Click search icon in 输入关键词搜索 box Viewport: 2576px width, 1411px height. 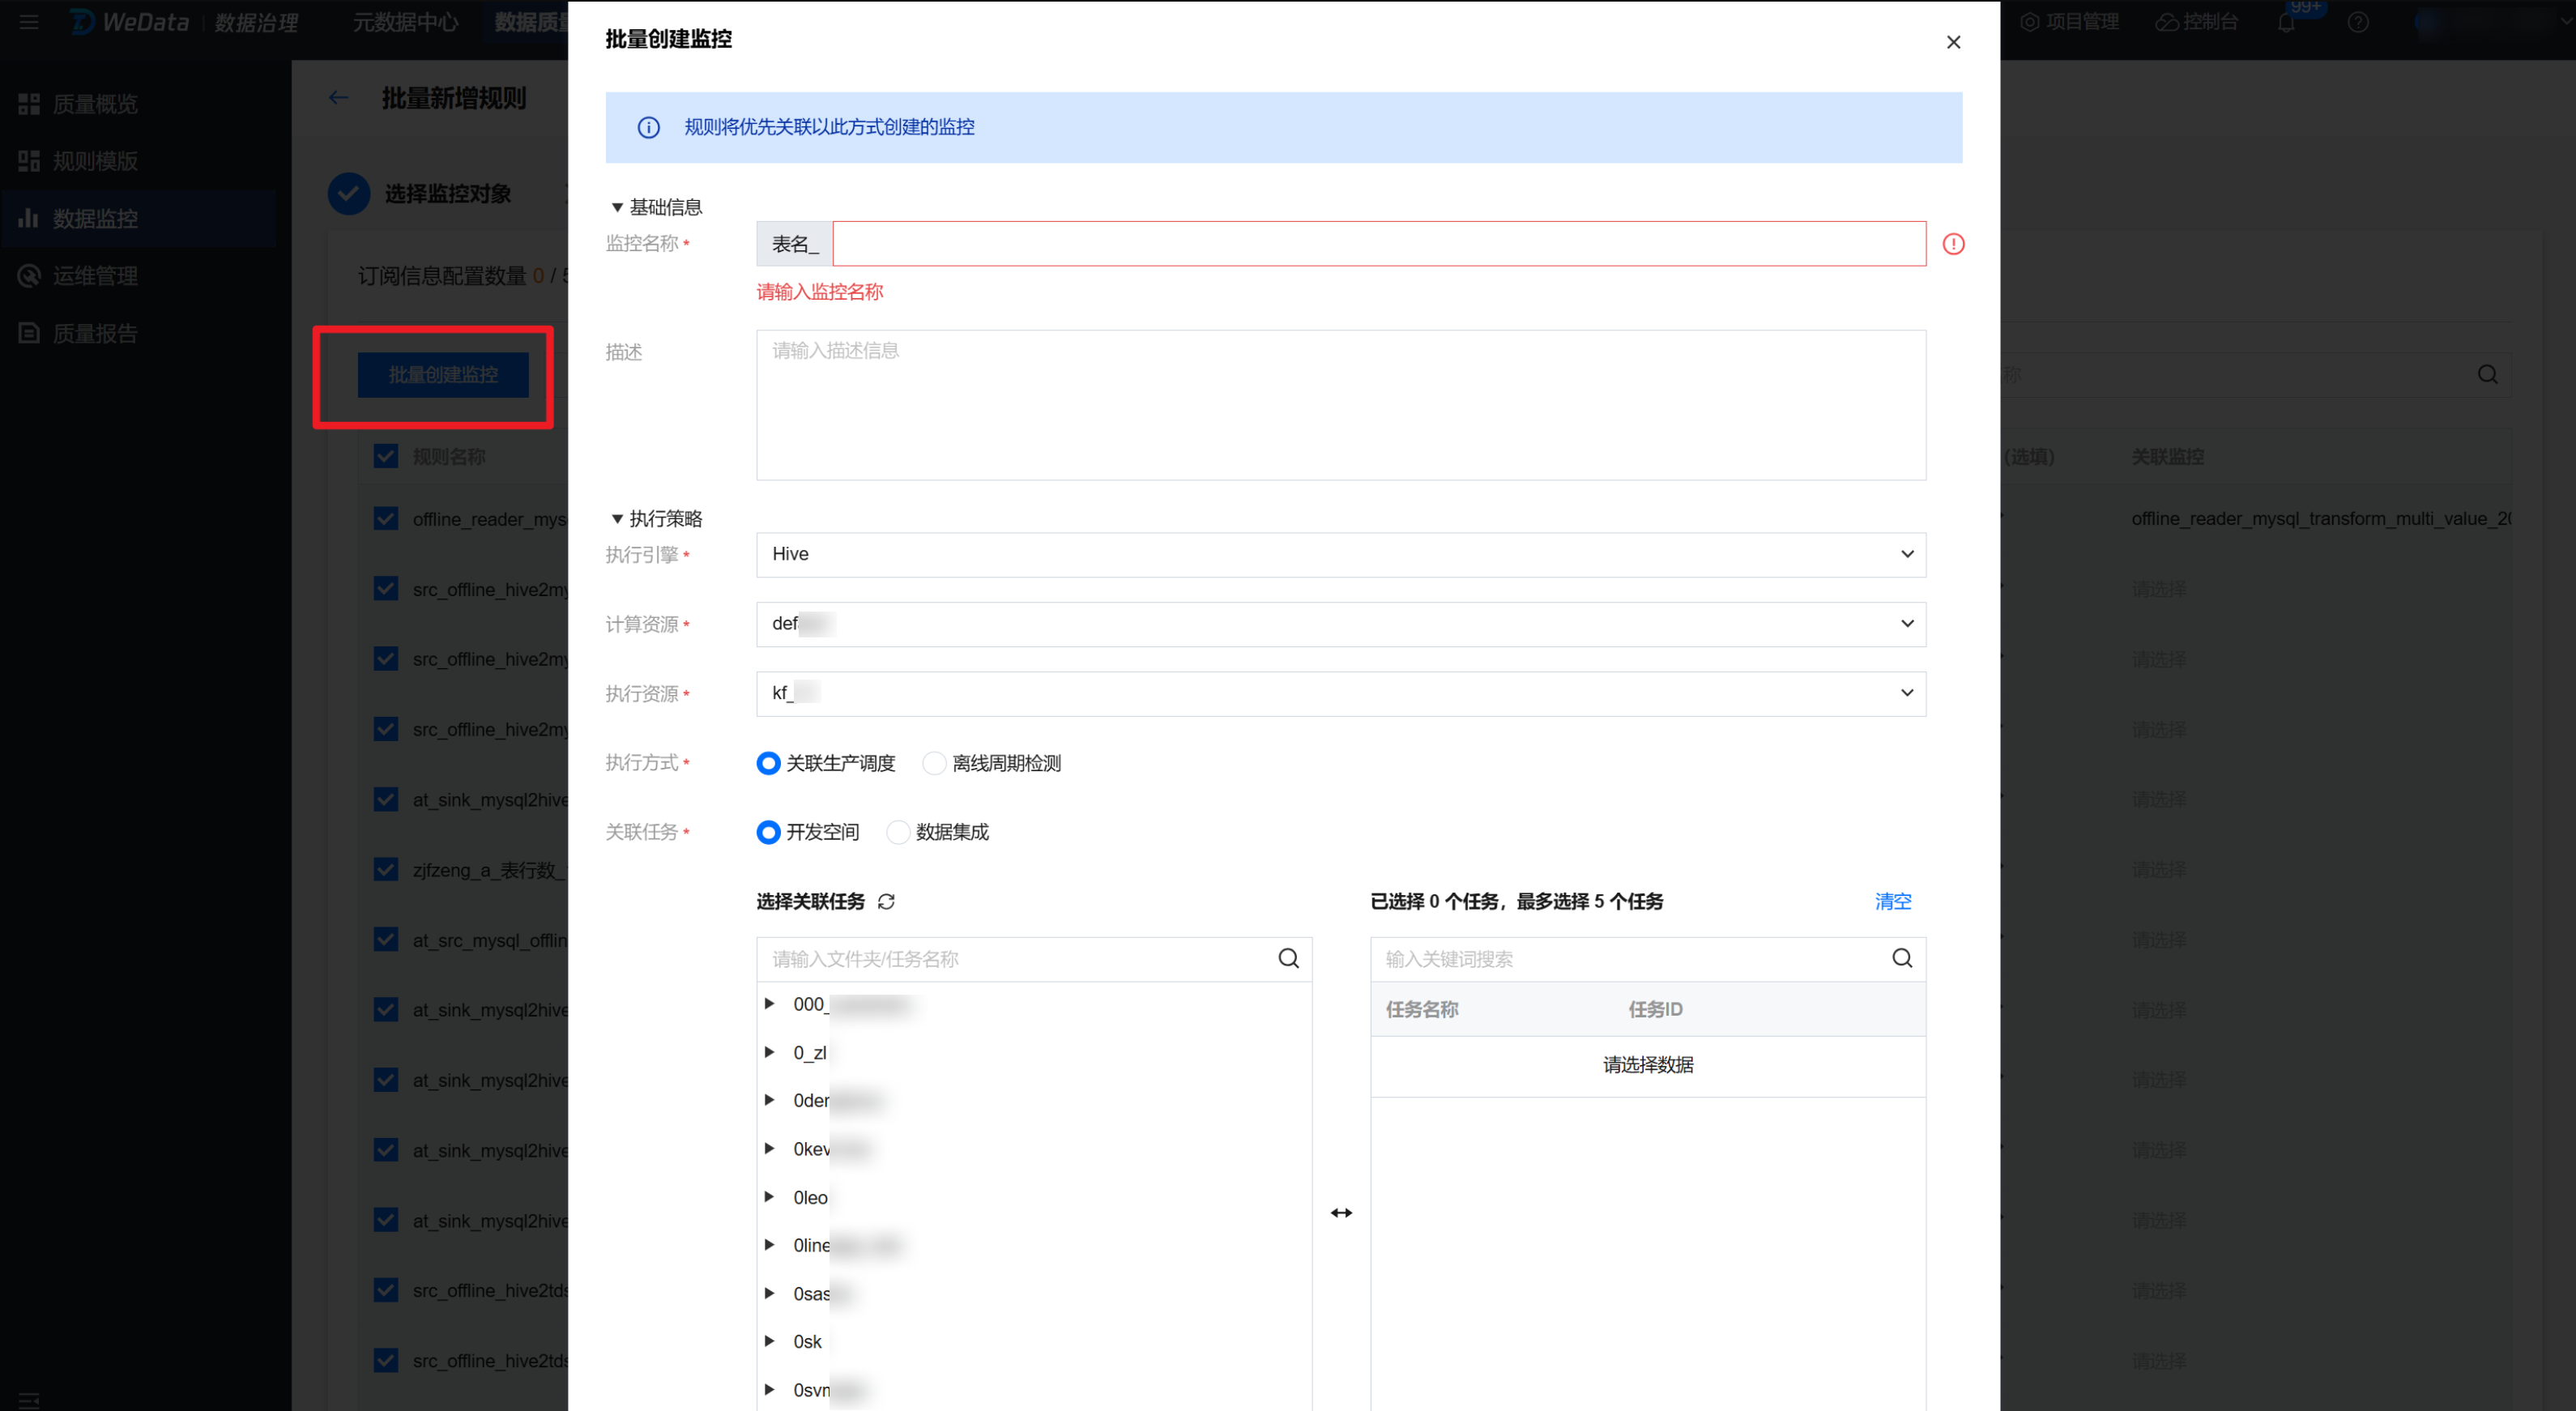[x=1902, y=958]
